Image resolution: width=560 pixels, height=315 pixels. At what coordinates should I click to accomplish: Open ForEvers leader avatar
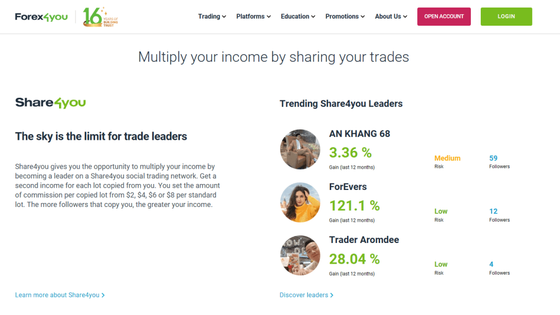click(300, 203)
